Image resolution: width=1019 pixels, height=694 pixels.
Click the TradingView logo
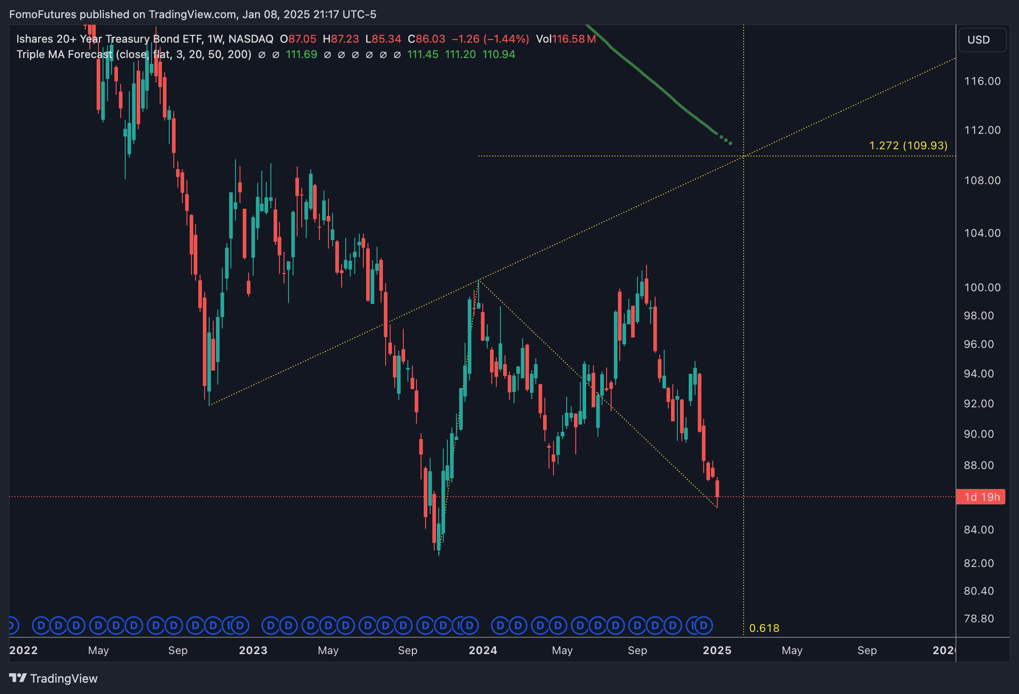[x=54, y=678]
